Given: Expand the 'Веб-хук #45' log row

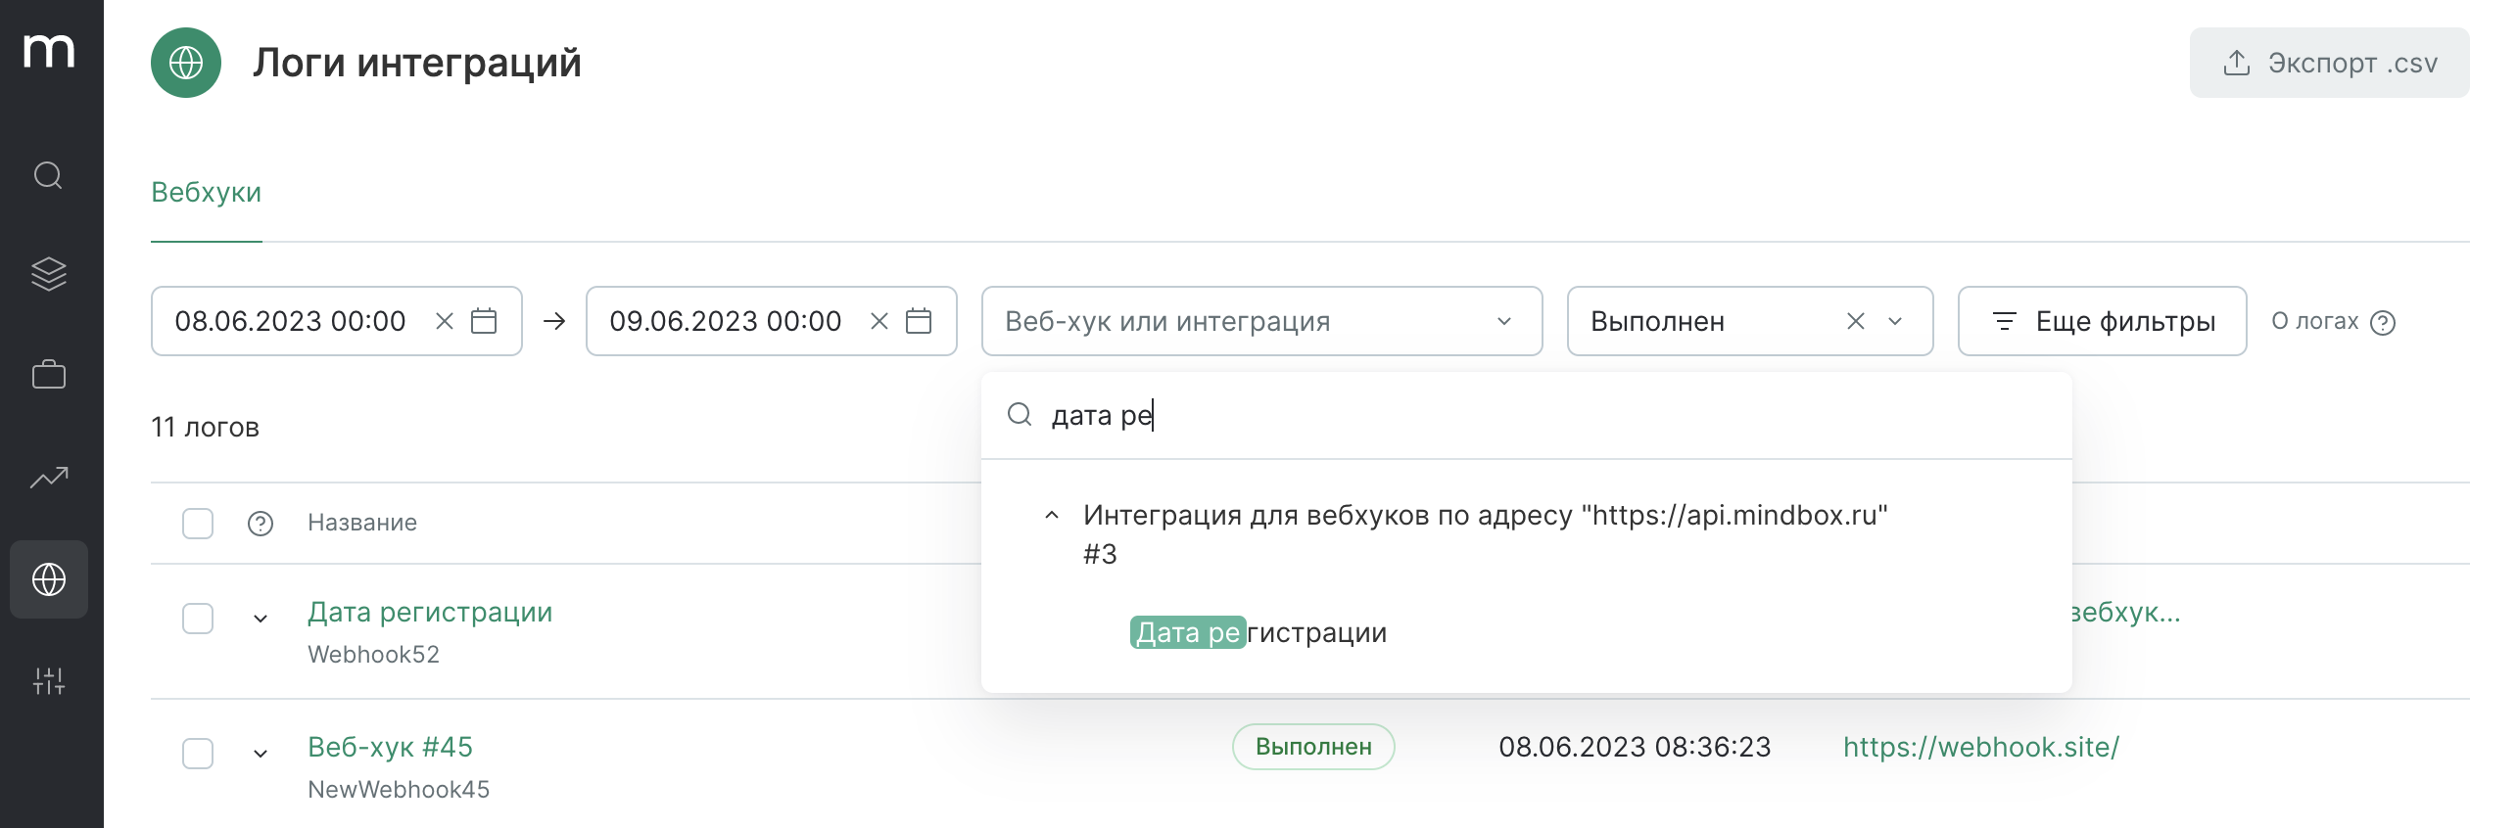Looking at the screenshot, I should tap(261, 754).
